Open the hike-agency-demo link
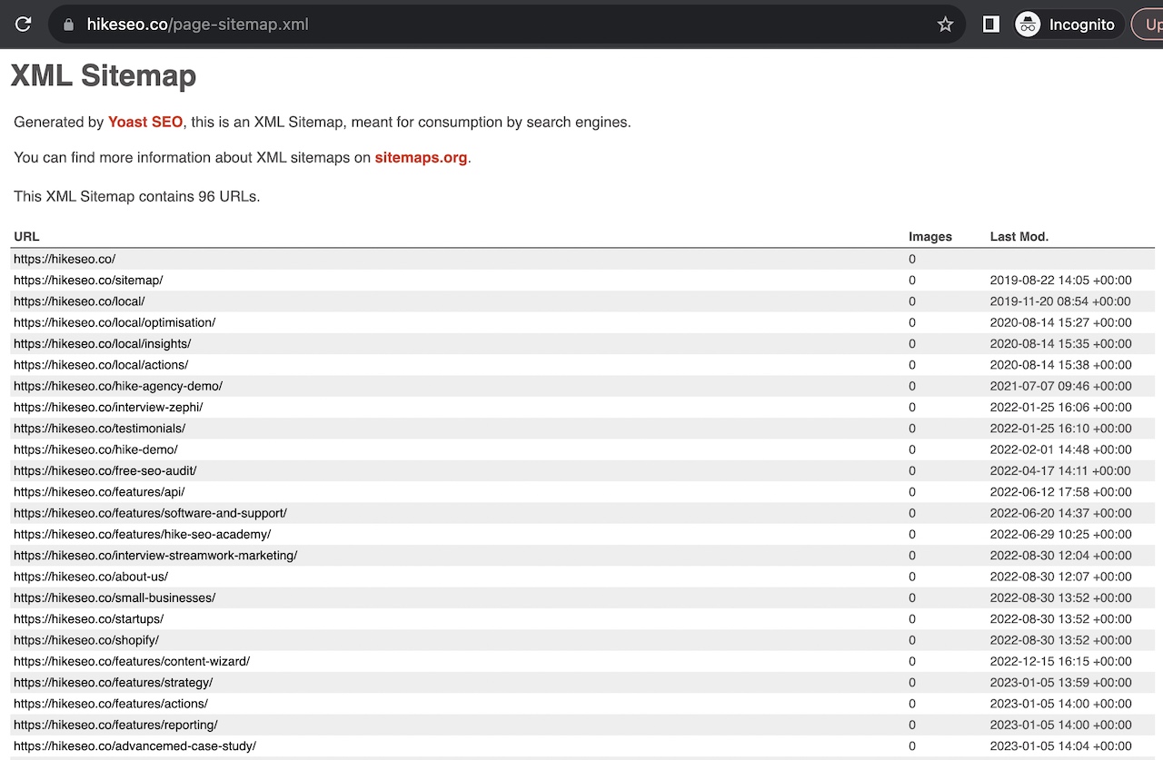Screen dimensions: 1163x760 click(118, 386)
